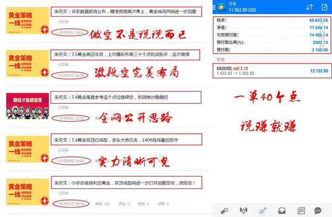Image resolution: width=332 pixels, height=217 pixels.
Task: Click the timestamp 07月04日 14:43
Action: [x=71, y=161]
